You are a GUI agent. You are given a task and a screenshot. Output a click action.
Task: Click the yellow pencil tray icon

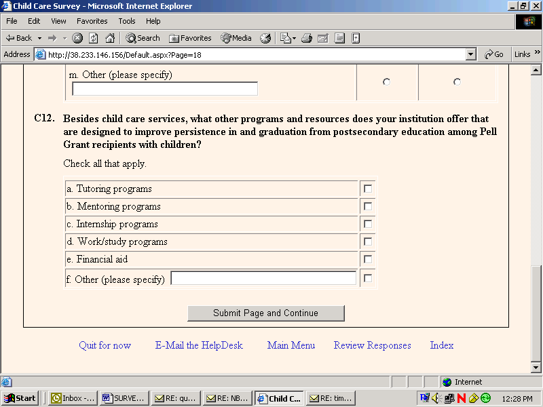(474, 398)
